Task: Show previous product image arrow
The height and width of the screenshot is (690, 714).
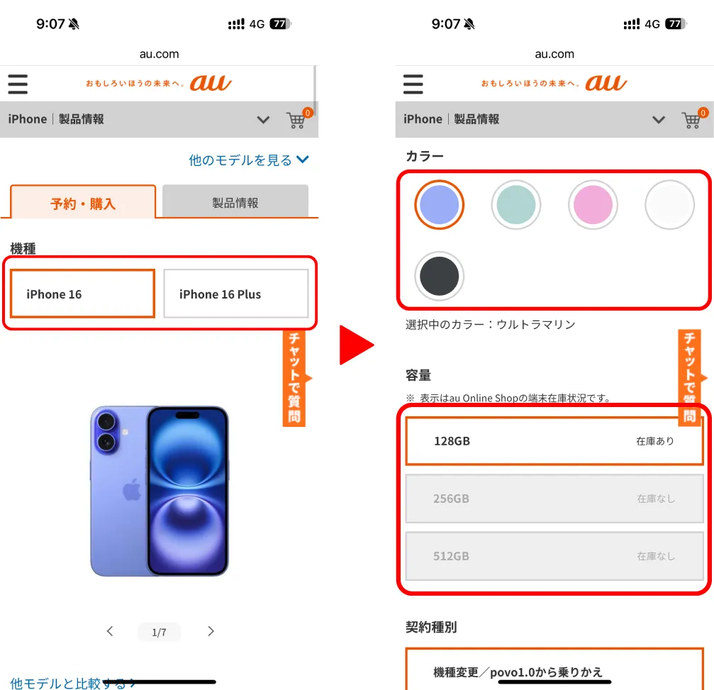Action: [x=110, y=631]
